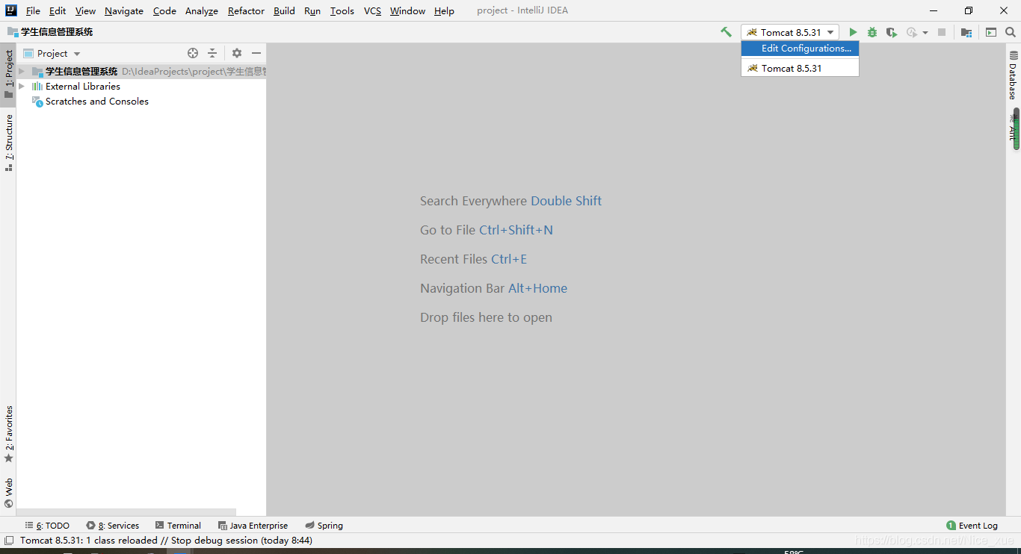Expand the 学生信息管理系统 project node

pos(22,72)
